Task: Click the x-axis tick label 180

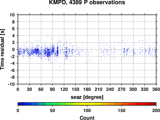Action: pos(87,89)
